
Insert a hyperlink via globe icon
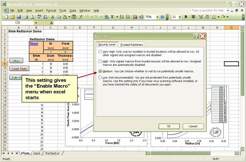[107, 17]
